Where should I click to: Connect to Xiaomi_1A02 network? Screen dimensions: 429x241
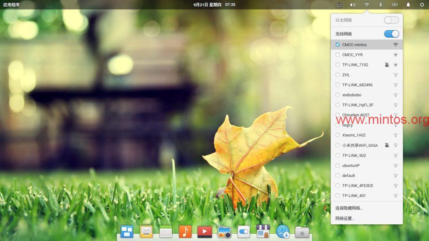coord(367,135)
